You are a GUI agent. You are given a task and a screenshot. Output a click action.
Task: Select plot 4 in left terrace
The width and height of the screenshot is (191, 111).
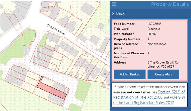point(22,71)
